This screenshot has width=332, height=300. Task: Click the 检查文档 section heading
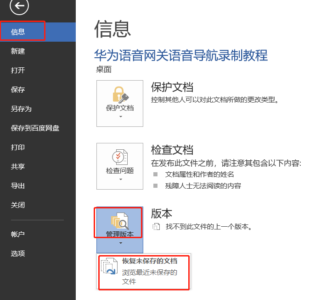pyautogui.click(x=172, y=150)
